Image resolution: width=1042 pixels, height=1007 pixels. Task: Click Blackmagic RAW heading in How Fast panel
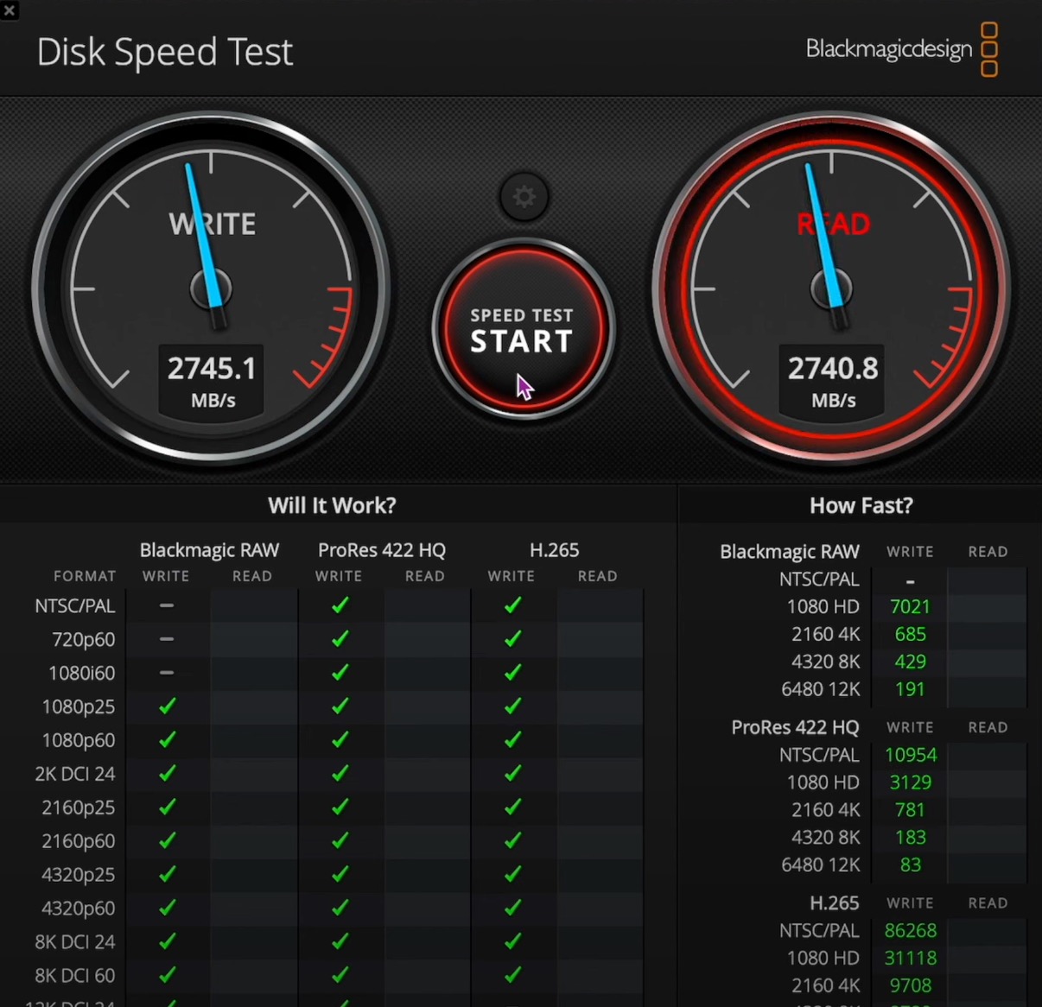[x=790, y=552]
